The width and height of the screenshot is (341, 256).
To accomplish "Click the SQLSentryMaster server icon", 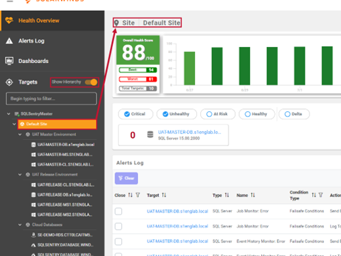I will point(17,114).
